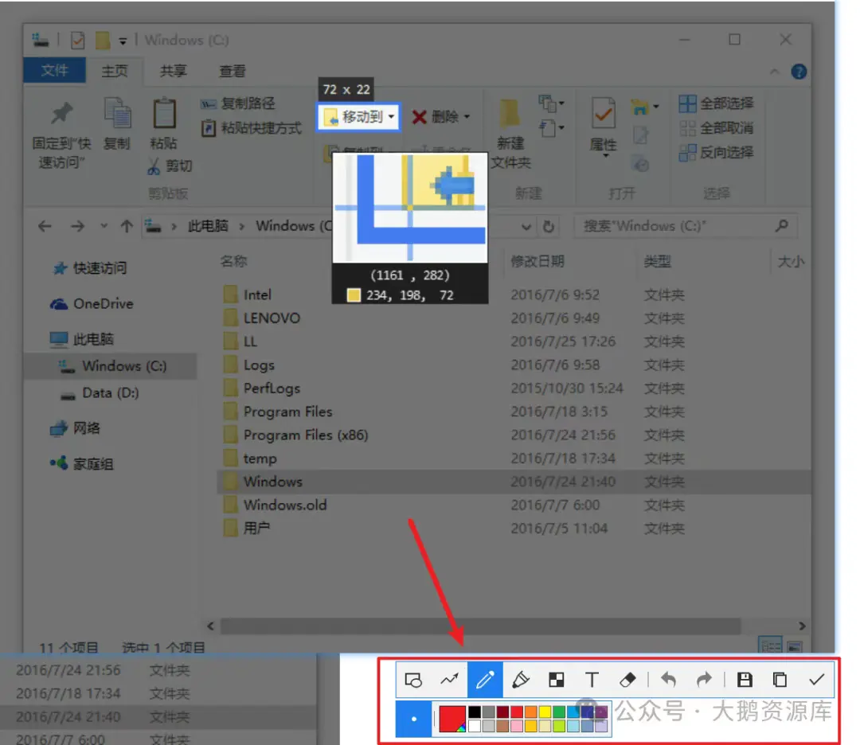Undo the last annotation
This screenshot has height=745, width=860.
point(668,680)
